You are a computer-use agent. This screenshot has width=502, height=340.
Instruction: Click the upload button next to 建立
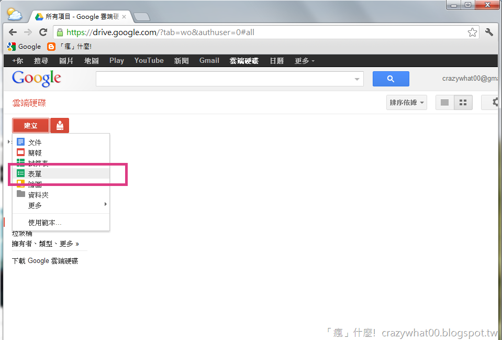60,125
